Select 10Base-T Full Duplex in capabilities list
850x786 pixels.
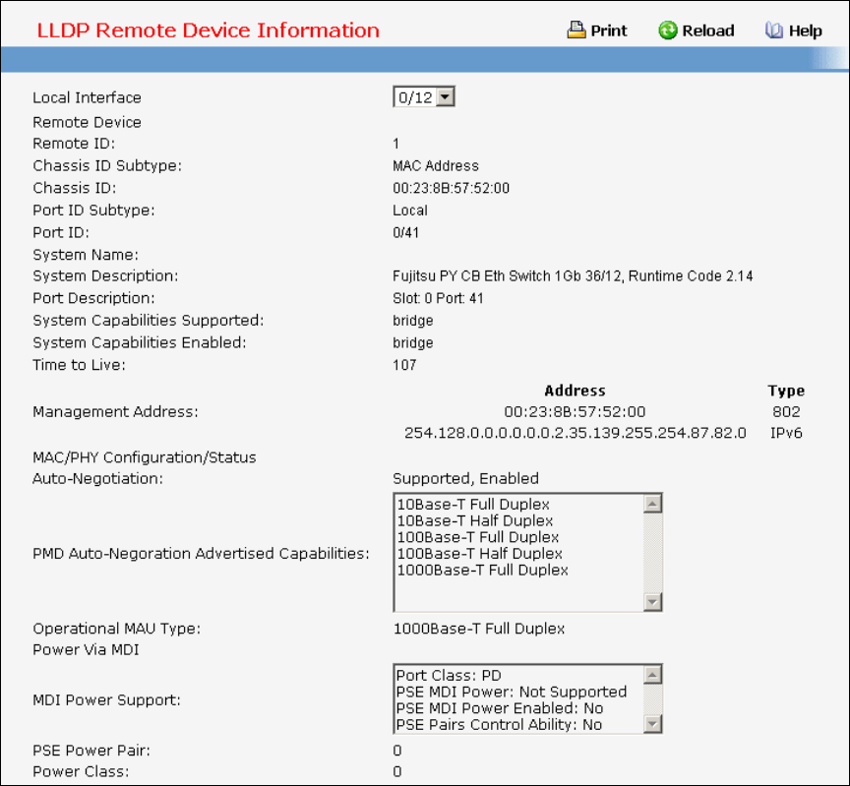tap(473, 505)
